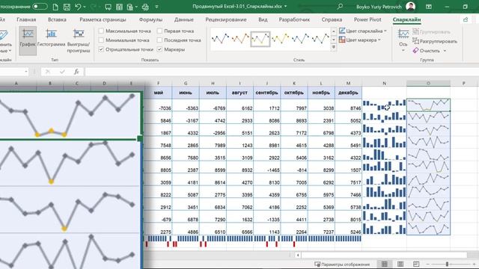Select the август column header cell

point(239,93)
